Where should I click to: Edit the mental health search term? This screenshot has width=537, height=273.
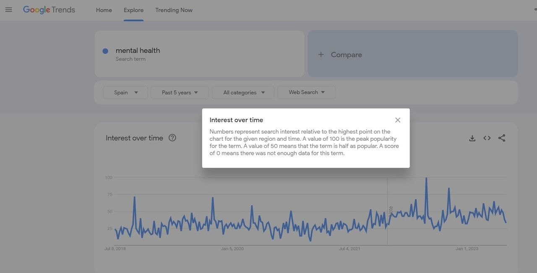pyautogui.click(x=138, y=50)
